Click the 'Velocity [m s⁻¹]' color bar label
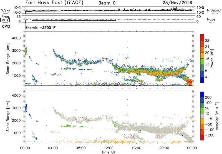 coord(217,116)
